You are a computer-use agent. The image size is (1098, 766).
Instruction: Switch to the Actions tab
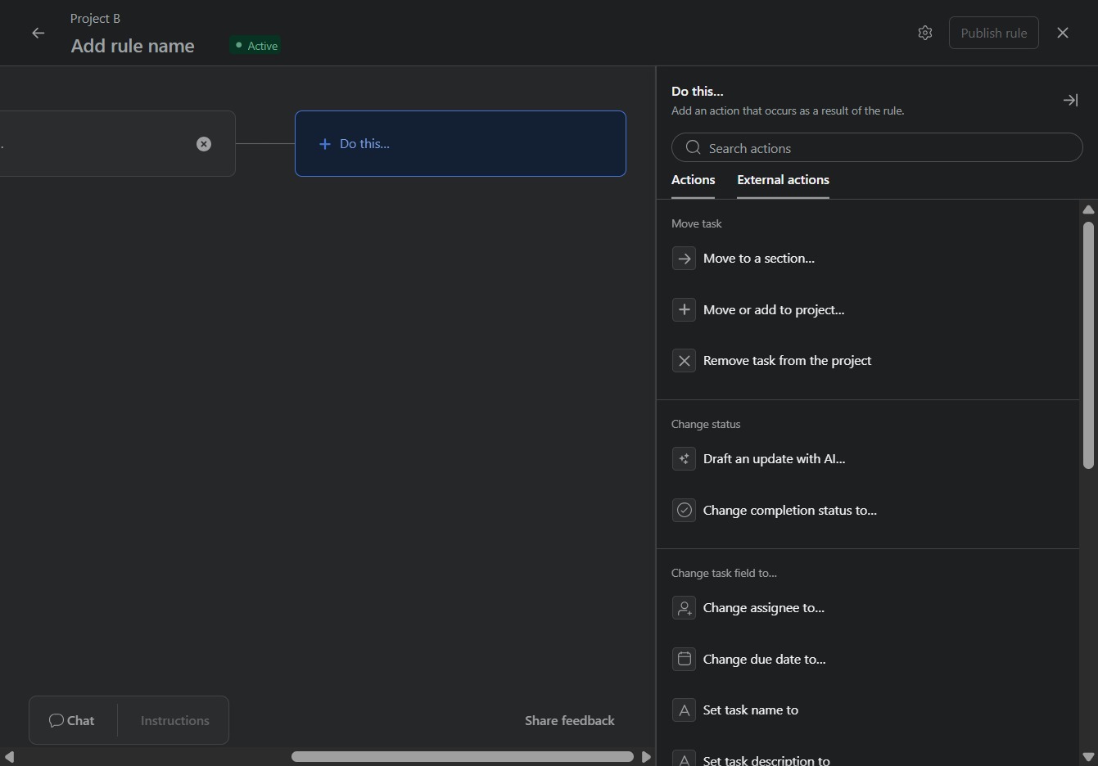click(x=693, y=180)
